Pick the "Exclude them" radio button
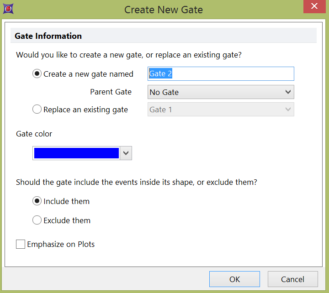This screenshot has width=329, height=293. 37,220
